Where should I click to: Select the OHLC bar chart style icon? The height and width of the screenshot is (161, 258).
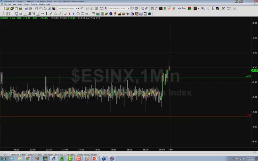click(x=165, y=9)
